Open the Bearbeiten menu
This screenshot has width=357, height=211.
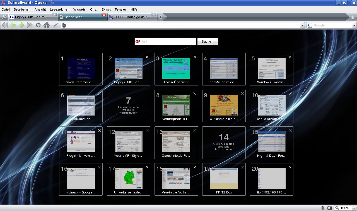click(x=22, y=9)
